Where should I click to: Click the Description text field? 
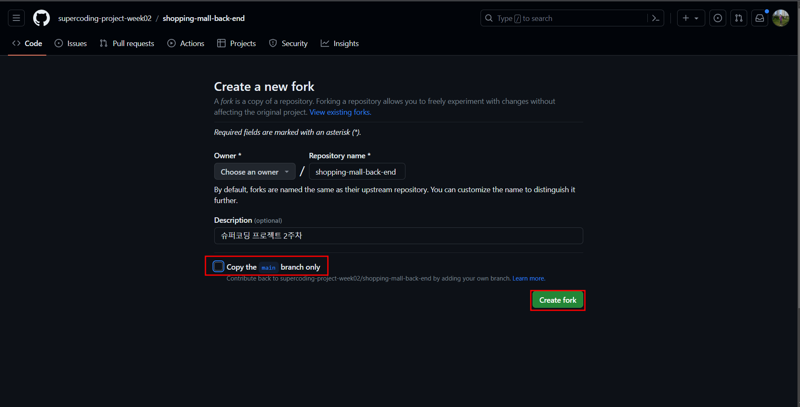[398, 236]
